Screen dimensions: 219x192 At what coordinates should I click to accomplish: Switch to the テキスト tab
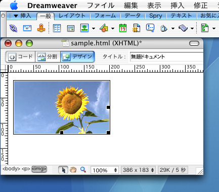coord(182,16)
